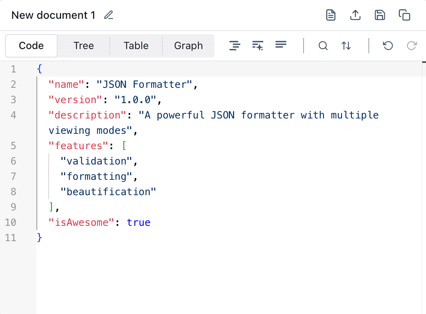
Task: Open search with the magnifier icon
Action: tap(323, 45)
